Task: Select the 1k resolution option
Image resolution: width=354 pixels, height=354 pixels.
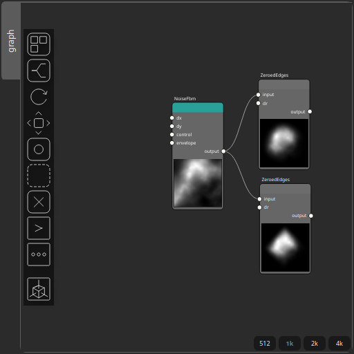Action: click(x=290, y=344)
